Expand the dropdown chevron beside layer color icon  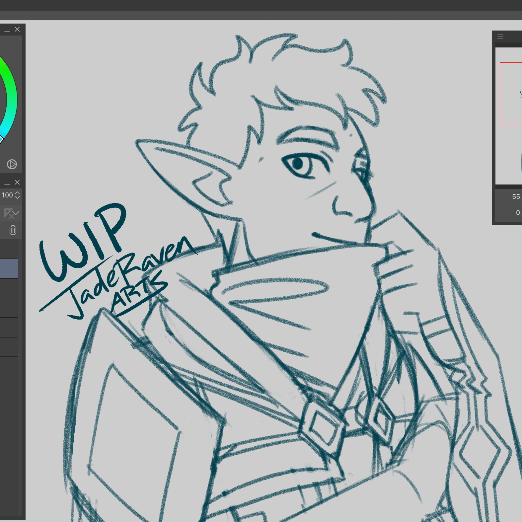[17, 213]
